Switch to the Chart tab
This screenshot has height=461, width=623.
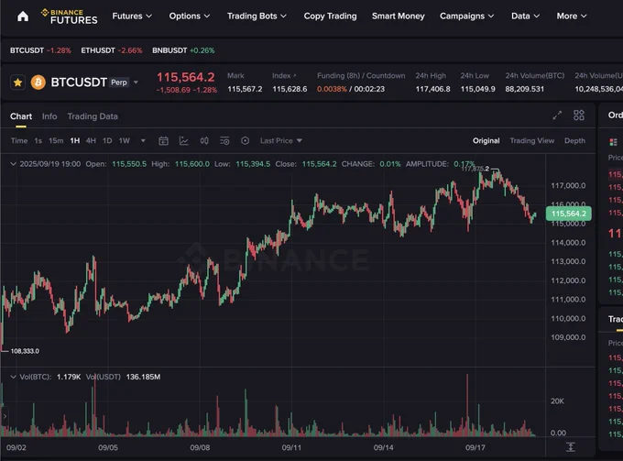tap(21, 116)
